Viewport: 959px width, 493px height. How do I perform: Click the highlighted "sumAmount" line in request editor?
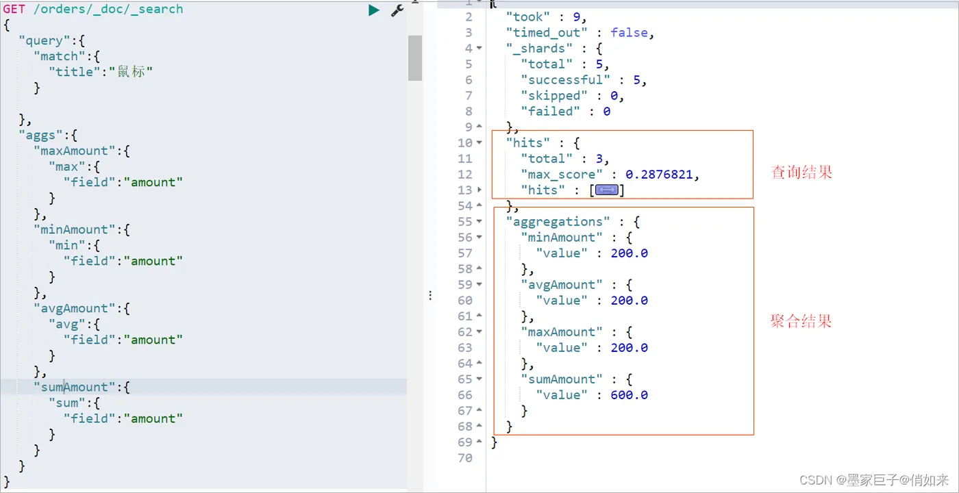[203, 387]
